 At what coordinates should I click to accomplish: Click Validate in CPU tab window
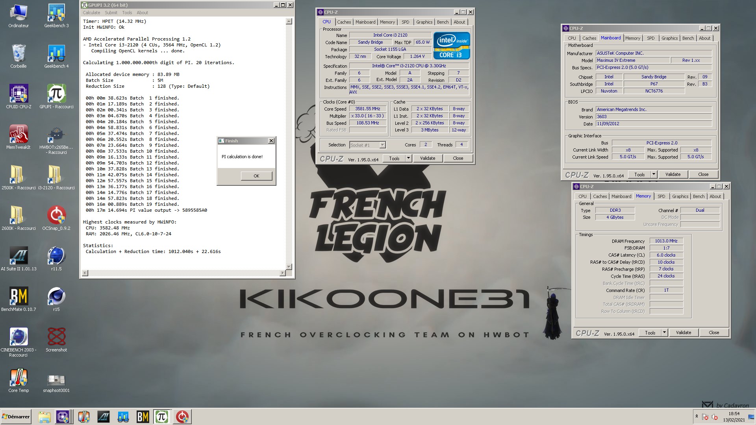pyautogui.click(x=428, y=158)
